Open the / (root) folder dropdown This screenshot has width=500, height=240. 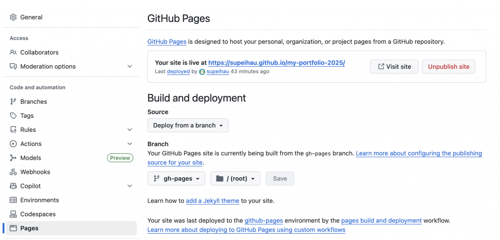(235, 179)
